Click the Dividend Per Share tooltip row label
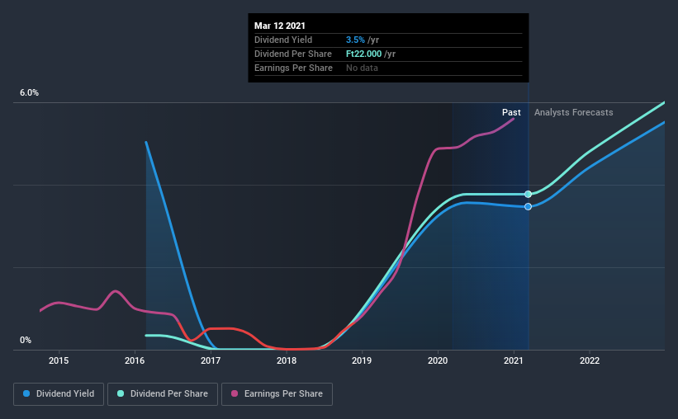This screenshot has width=678, height=419. [293, 54]
